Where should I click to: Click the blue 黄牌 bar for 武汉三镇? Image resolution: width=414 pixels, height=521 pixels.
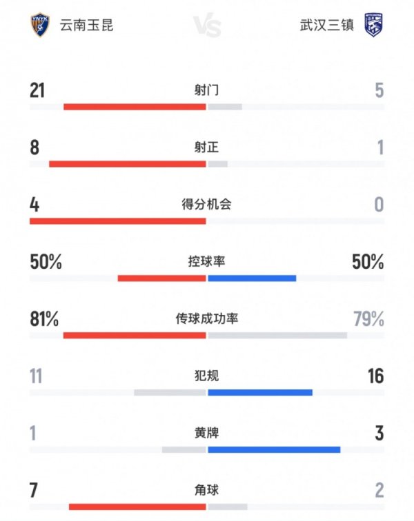(274, 450)
